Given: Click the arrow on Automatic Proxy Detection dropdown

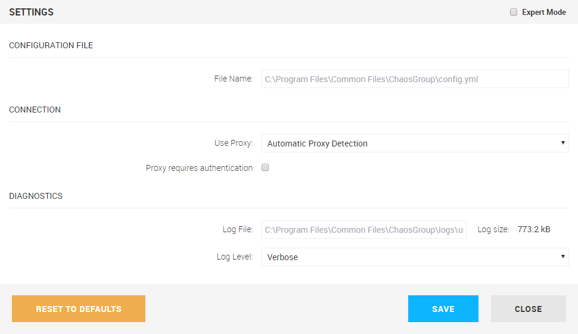Looking at the screenshot, I should click(x=563, y=143).
